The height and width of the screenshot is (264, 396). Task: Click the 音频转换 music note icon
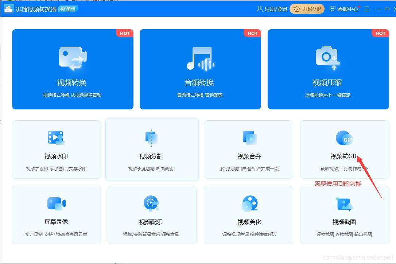200,59
